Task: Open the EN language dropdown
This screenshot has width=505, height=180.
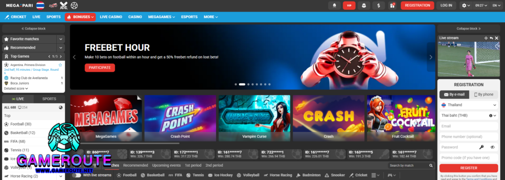Action: pyautogui.click(x=496, y=5)
